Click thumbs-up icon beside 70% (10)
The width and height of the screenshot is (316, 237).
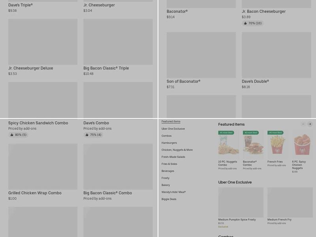(245, 23)
